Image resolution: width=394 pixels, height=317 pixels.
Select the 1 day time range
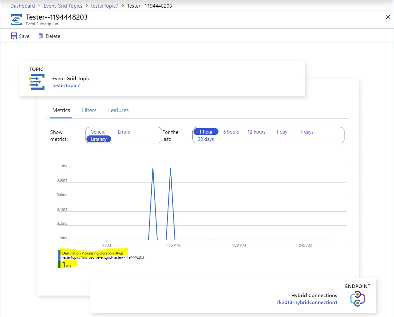pyautogui.click(x=282, y=132)
